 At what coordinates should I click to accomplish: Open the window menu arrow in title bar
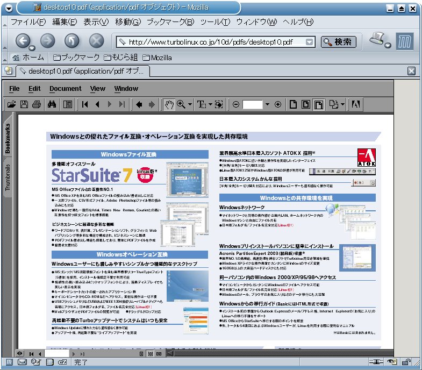pyautogui.click(x=9, y=9)
